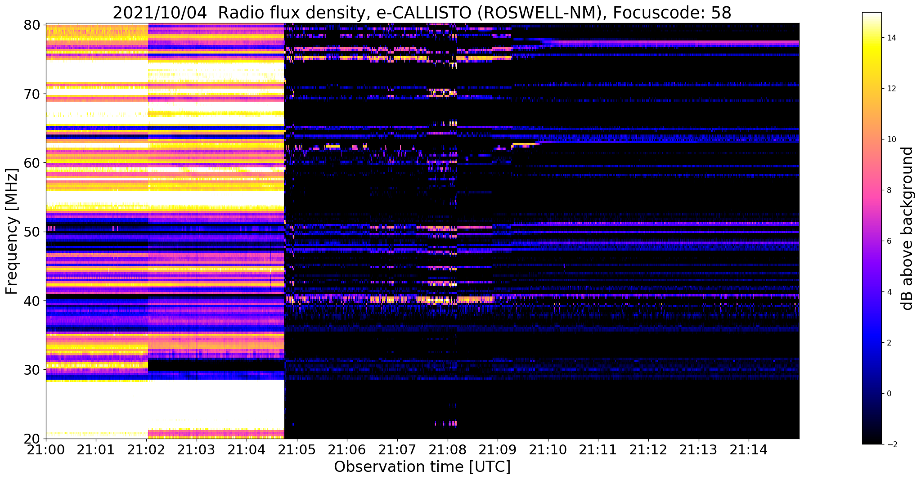Click the colorbar tick value 8
Image resolution: width=921 pixels, height=480 pixels.
889,190
